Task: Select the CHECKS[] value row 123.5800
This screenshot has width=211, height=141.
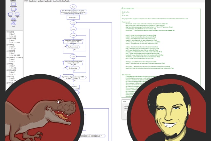Action: (x=15, y=43)
